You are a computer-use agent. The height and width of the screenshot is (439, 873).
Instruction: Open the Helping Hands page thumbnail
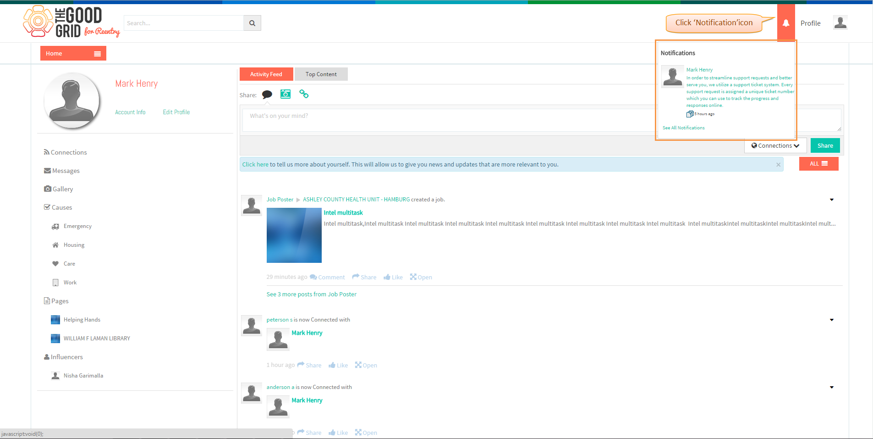coord(55,320)
